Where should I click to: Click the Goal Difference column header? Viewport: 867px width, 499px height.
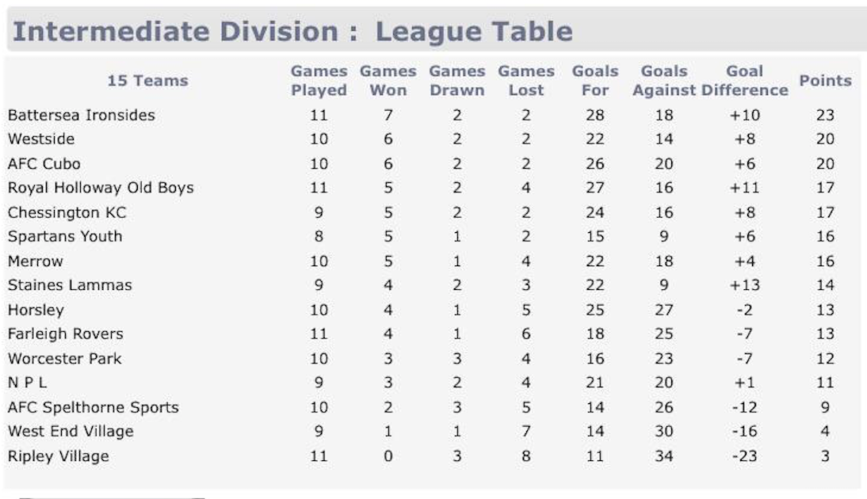point(745,81)
